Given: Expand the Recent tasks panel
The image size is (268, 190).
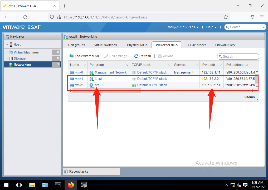Looking at the screenshot, I should coord(78,171).
